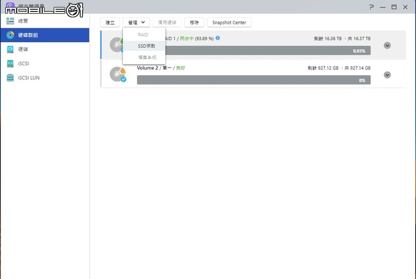Go to the 硬碟 drives page
416x279 pixels.
(44, 49)
